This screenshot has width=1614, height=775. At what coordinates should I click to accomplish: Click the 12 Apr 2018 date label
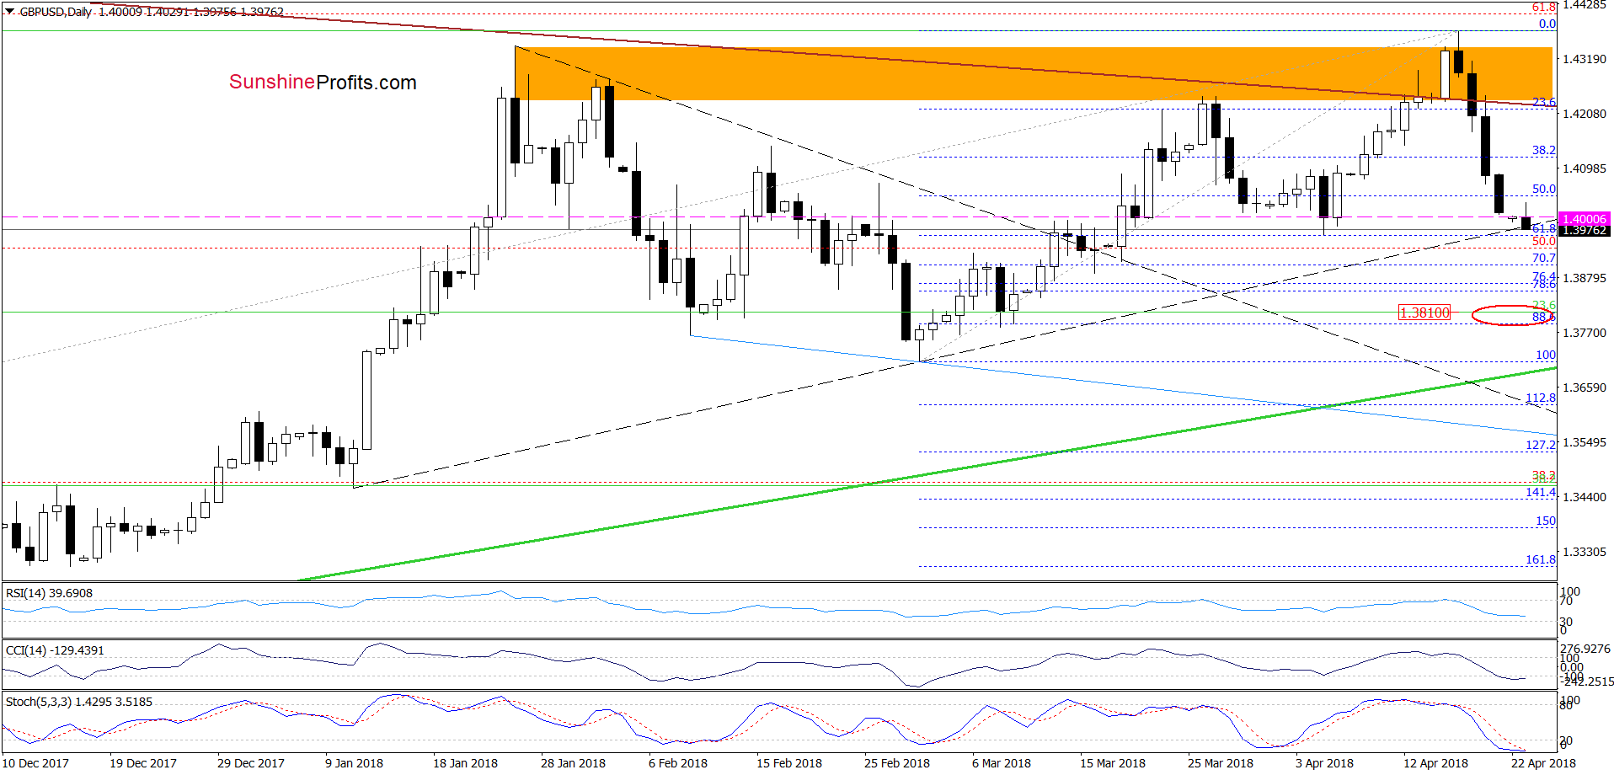click(x=1435, y=763)
